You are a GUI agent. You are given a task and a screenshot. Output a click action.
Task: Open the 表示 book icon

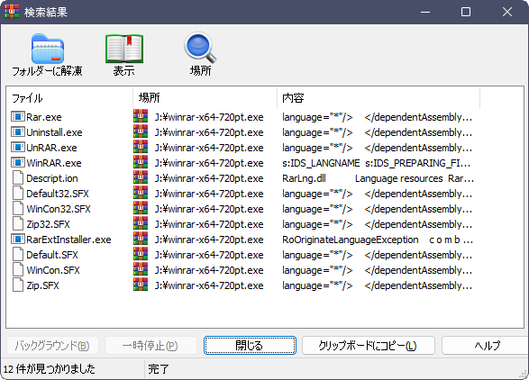pos(124,49)
